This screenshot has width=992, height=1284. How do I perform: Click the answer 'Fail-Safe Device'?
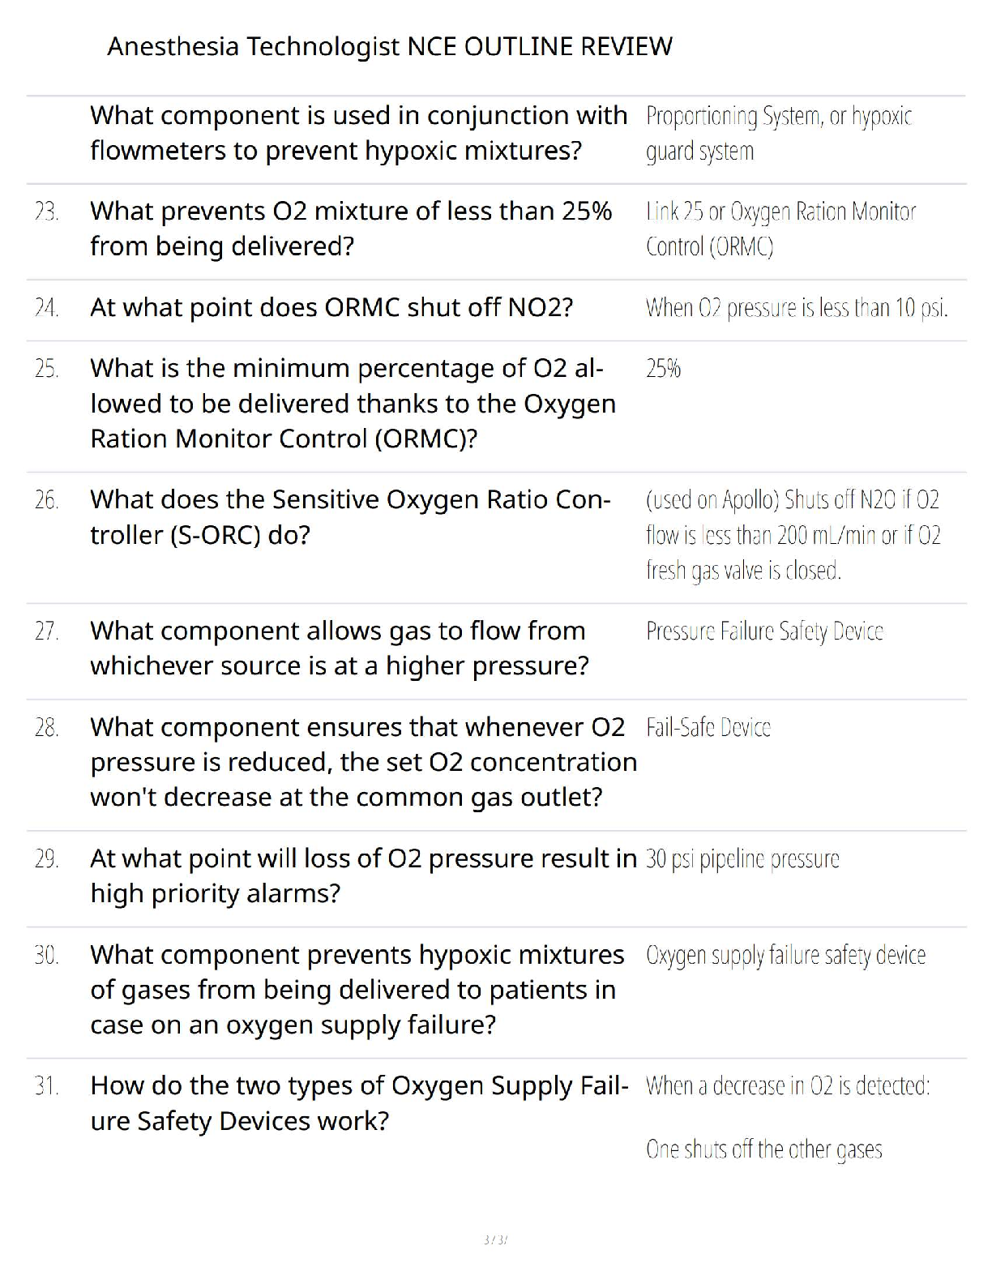coord(708,727)
